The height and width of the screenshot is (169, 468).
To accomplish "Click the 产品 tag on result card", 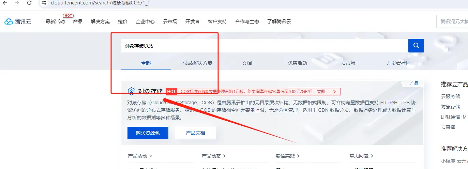I will 414,83.
